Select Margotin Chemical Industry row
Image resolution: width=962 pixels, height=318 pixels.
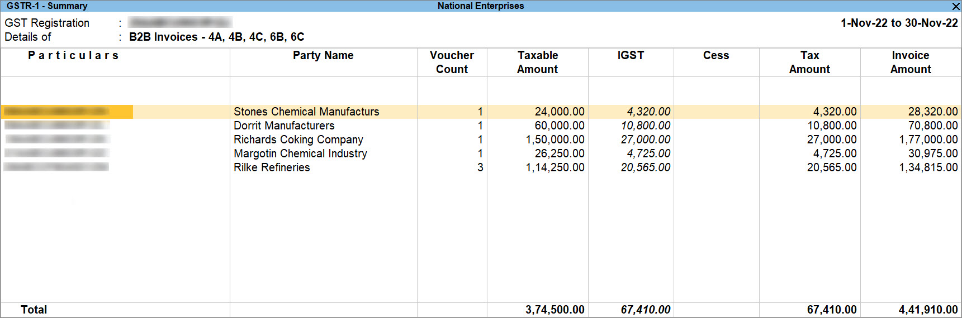481,153
